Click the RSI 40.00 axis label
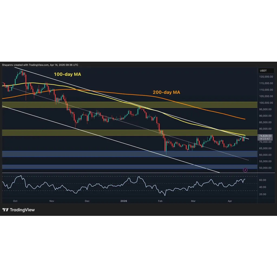Viewport: 277px width, 277px height. click(262, 187)
